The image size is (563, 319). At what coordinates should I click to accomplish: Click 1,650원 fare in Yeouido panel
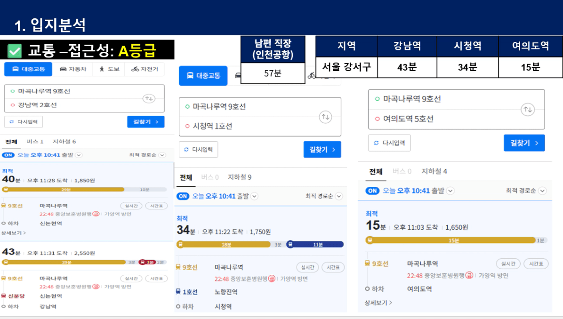point(457,227)
